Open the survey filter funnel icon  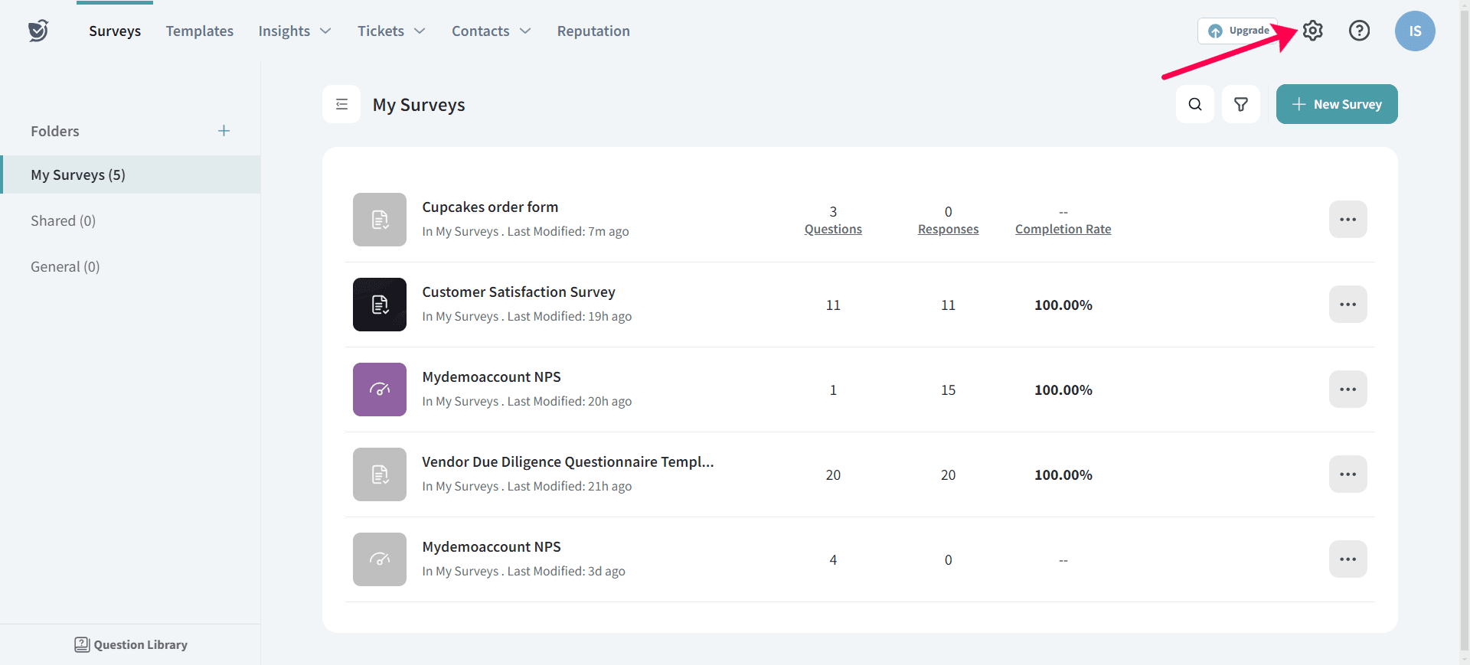pos(1240,104)
